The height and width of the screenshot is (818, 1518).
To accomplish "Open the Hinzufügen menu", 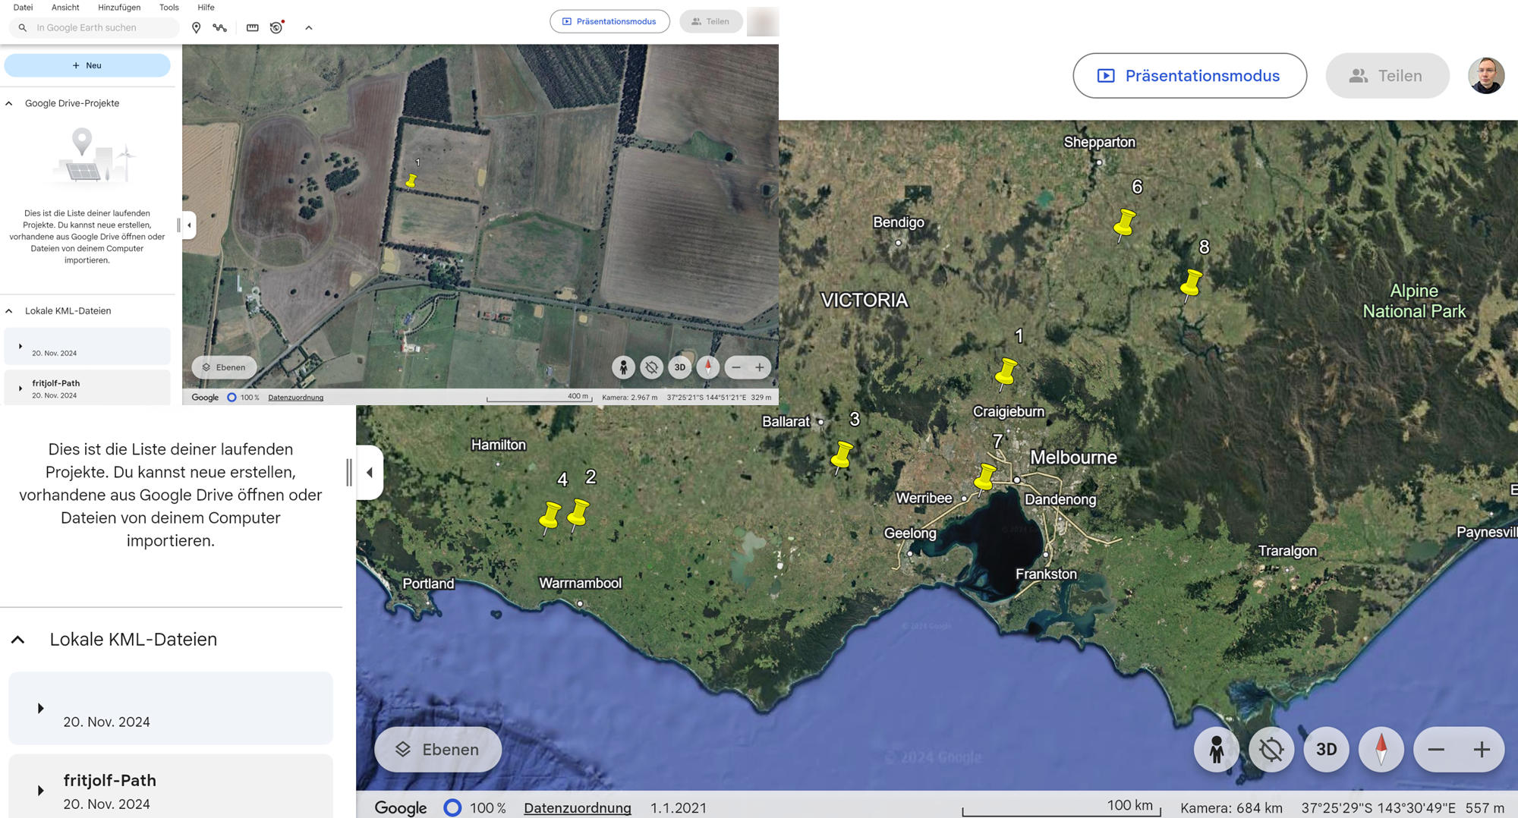I will tap(118, 8).
